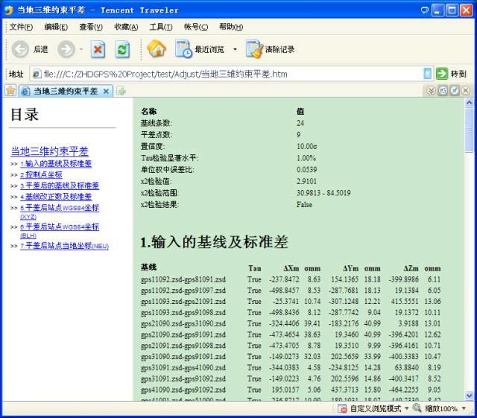Click the 基线条数 value 24

pos(300,123)
